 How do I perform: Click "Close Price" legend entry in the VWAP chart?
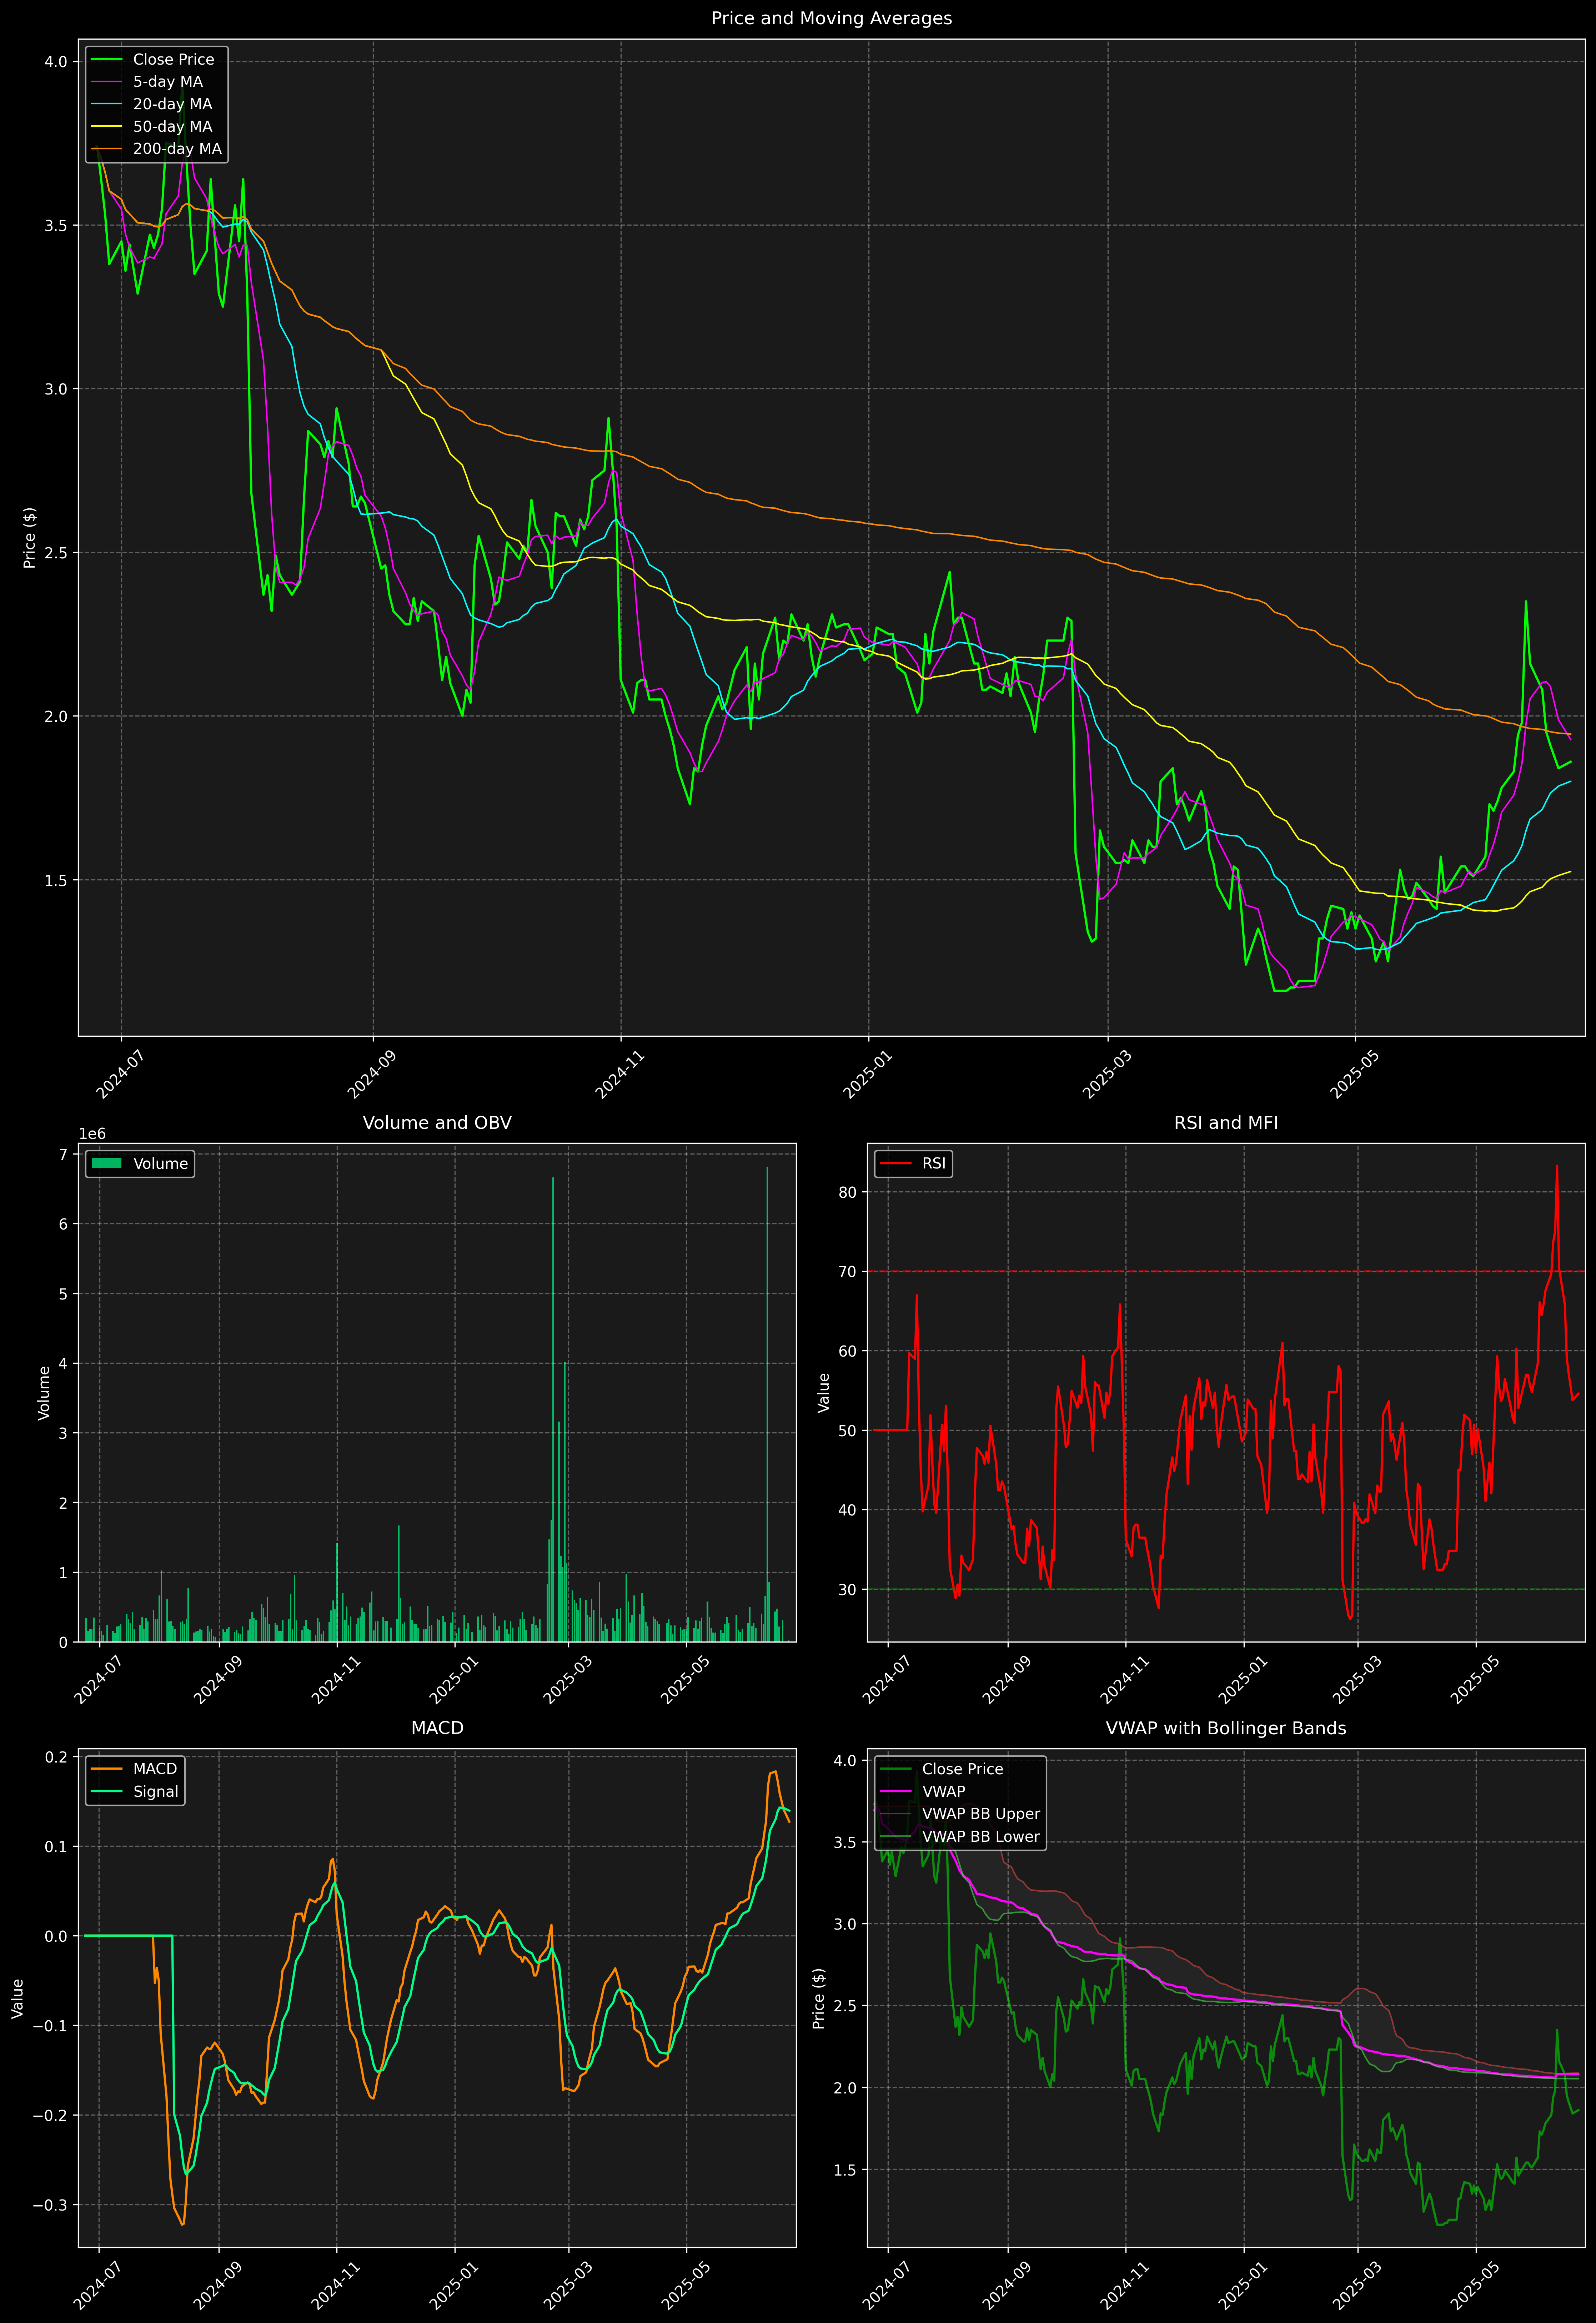pos(941,1769)
